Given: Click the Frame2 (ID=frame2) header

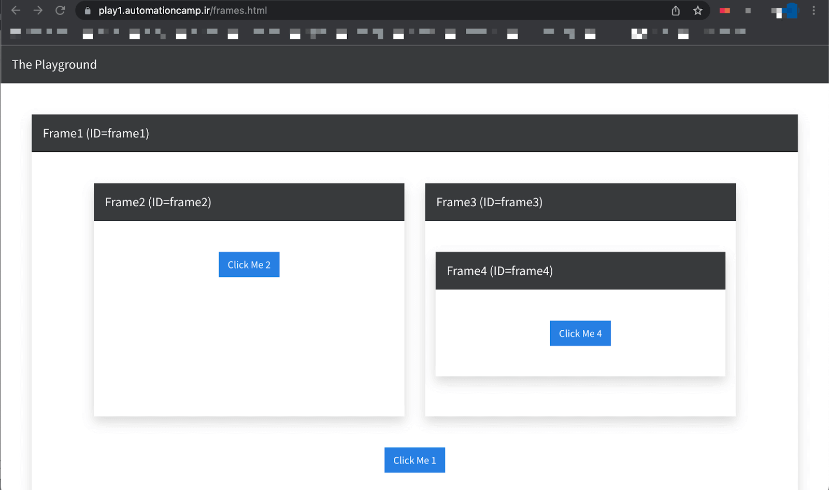Looking at the screenshot, I should tap(158, 202).
